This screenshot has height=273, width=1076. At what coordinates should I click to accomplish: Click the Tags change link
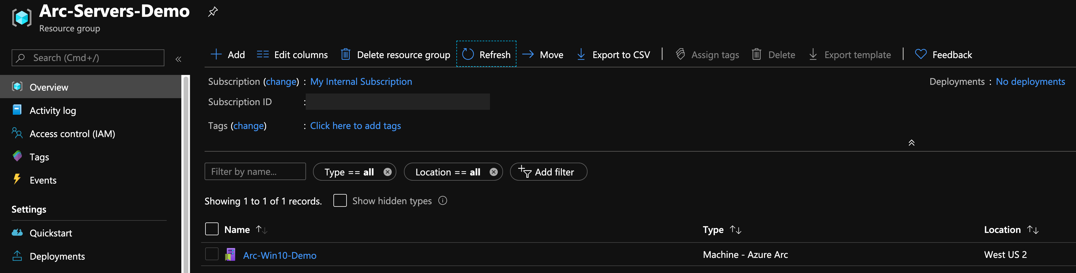249,126
